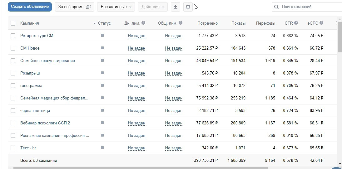
Task: Sort by Кампания column header
Action: point(30,23)
